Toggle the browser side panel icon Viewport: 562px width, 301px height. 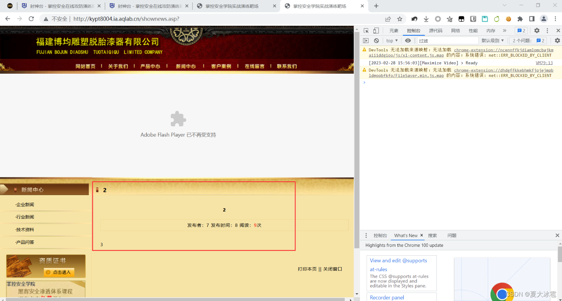click(532, 19)
